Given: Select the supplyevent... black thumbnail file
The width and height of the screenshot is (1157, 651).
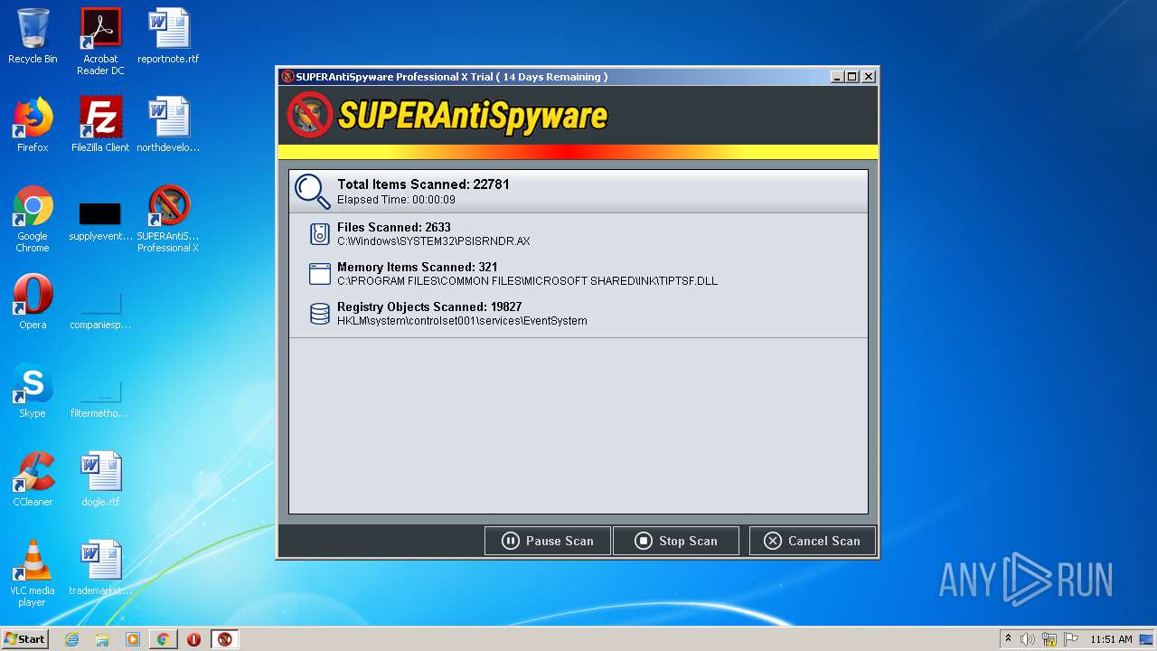Looking at the screenshot, I should [x=100, y=219].
